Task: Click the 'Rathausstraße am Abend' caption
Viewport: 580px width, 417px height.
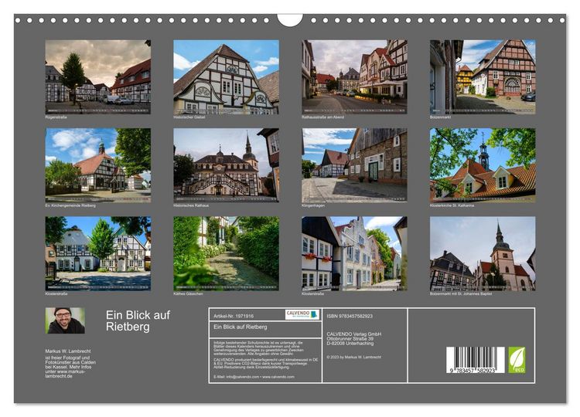Action: point(322,117)
